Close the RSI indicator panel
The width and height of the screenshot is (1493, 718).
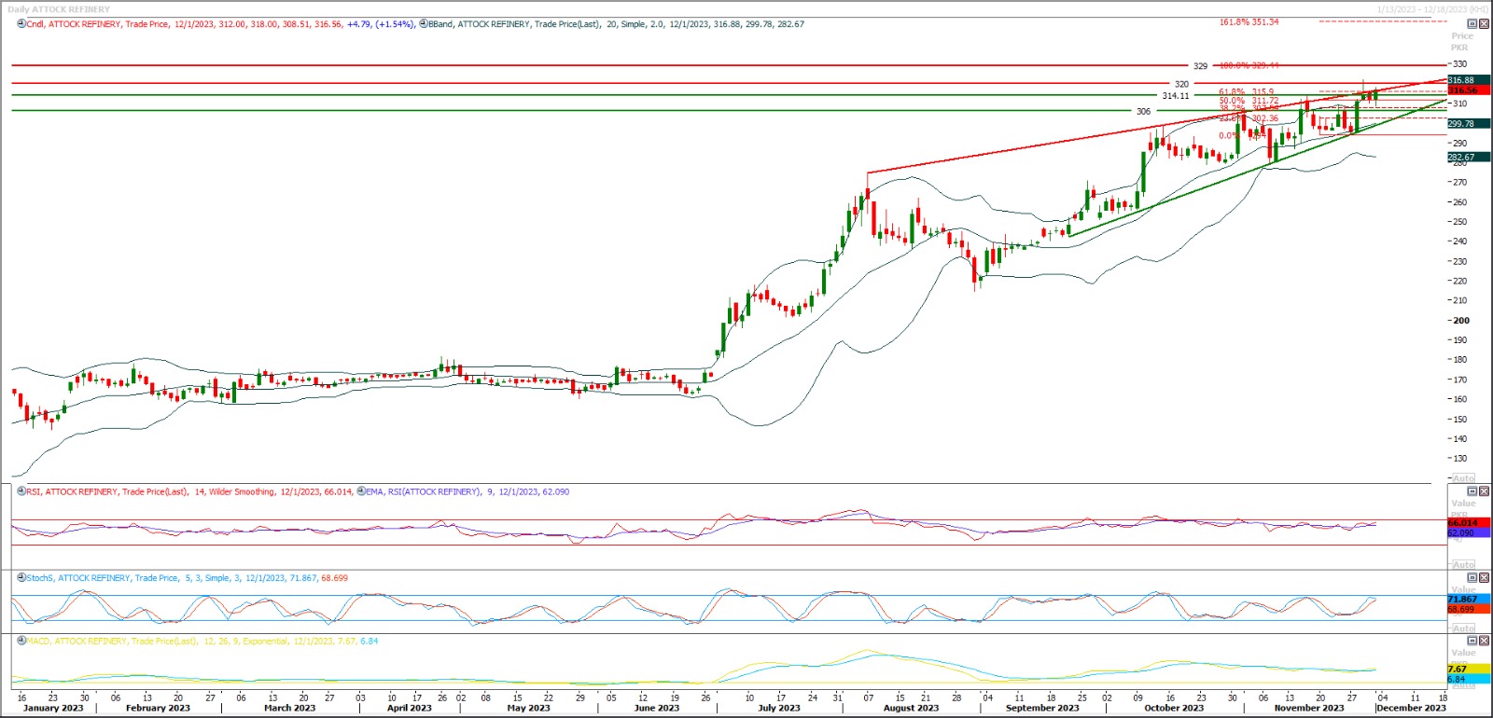(x=1485, y=491)
